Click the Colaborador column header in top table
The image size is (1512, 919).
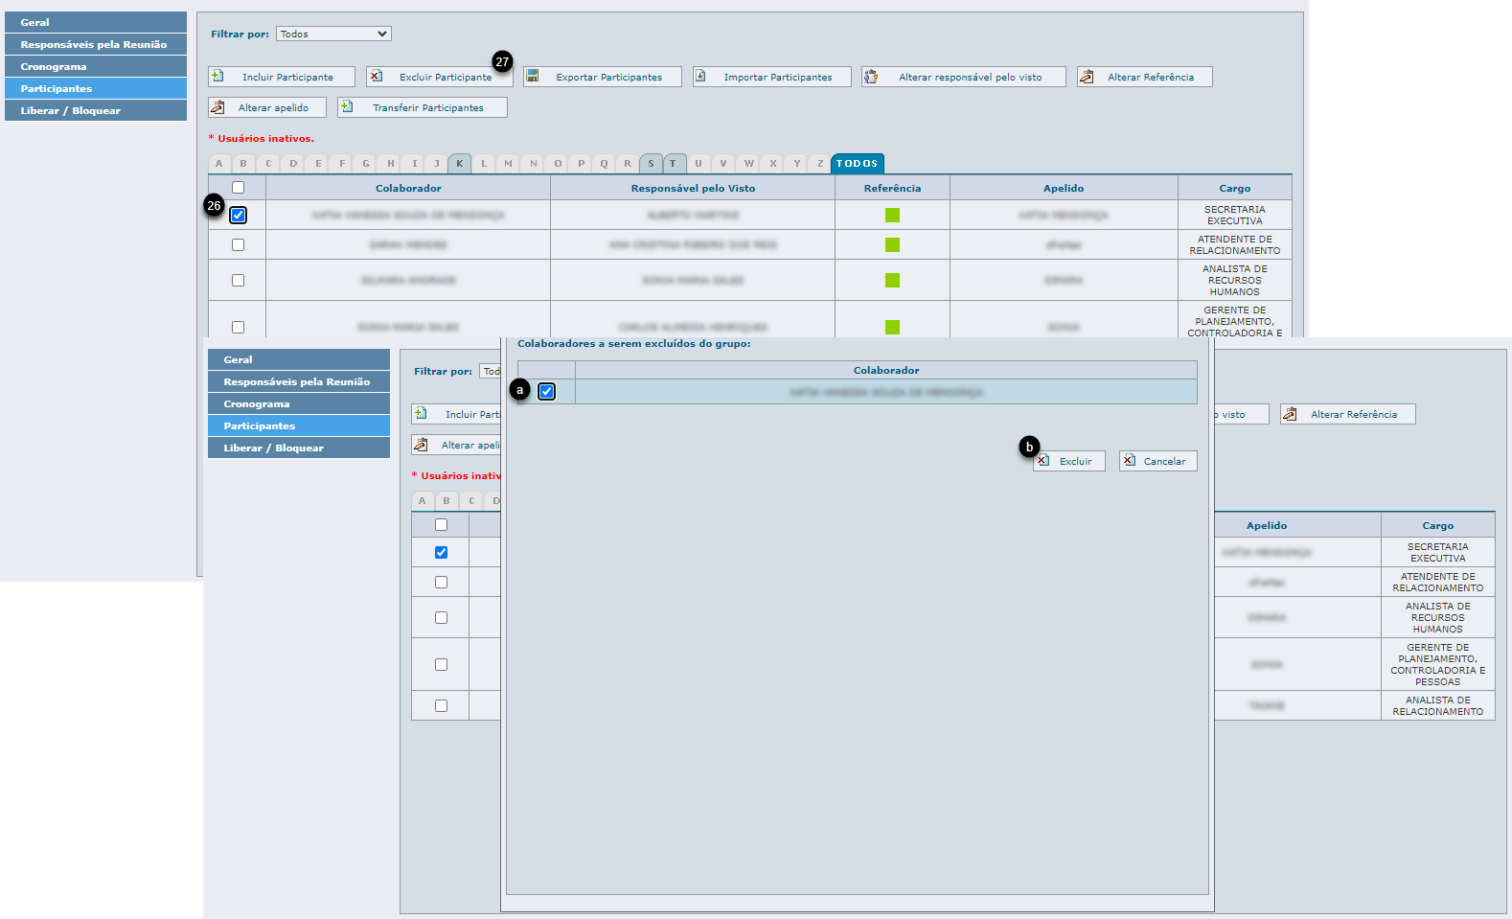coord(408,189)
